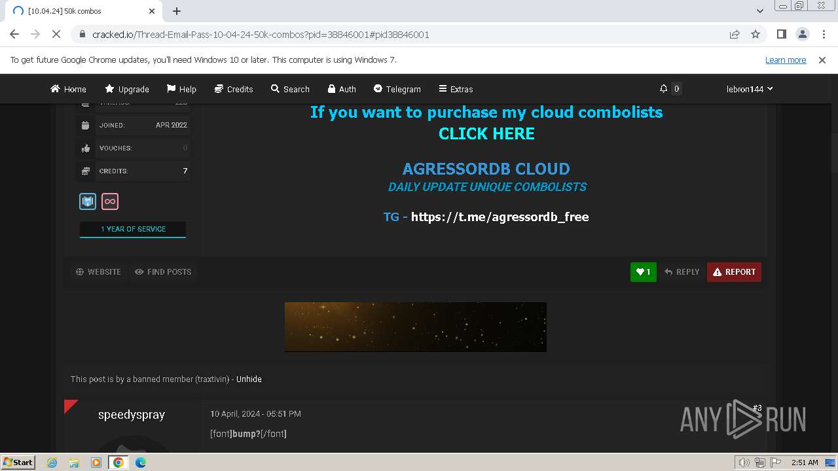Launch Internet Explorer from taskbar

52,462
